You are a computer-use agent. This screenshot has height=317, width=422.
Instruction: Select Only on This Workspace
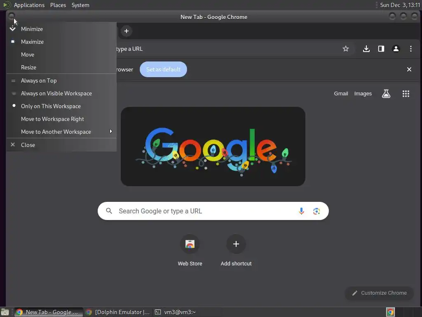[61, 106]
